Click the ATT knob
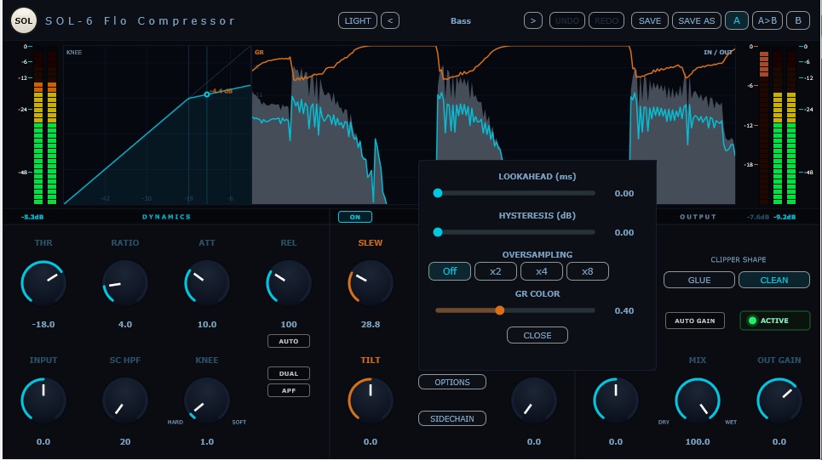The image size is (822, 460). tap(207, 282)
